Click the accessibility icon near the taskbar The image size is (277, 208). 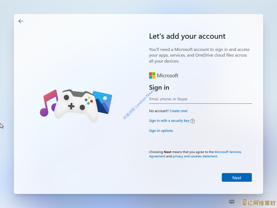click(245, 201)
